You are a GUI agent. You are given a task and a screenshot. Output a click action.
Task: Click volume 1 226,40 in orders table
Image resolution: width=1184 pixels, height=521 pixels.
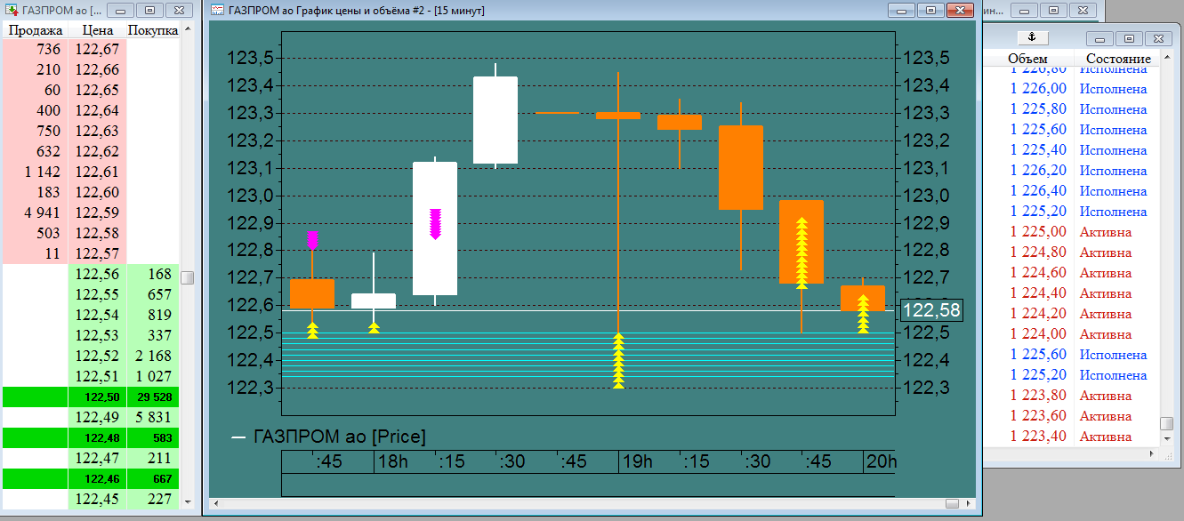pyautogui.click(x=1038, y=191)
